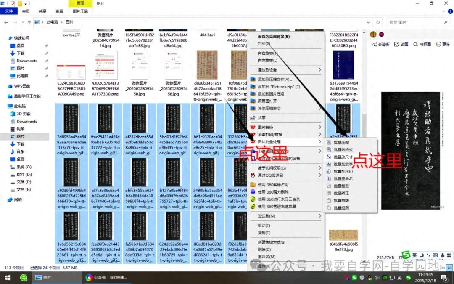
Task: Open the 查看 ribbon tab
Action: pyautogui.click(x=59, y=11)
